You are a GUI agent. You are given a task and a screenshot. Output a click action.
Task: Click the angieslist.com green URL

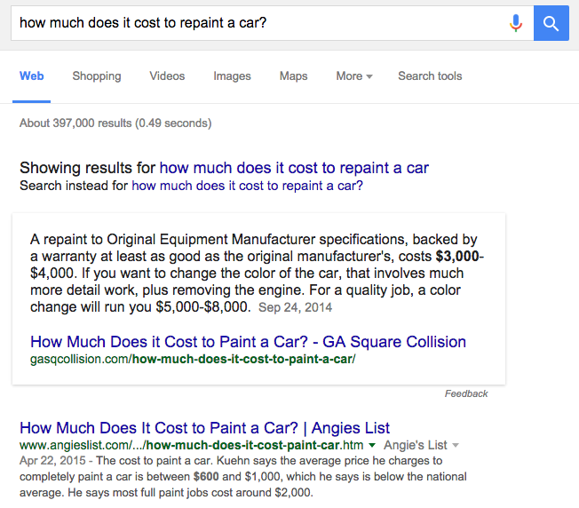(x=191, y=445)
